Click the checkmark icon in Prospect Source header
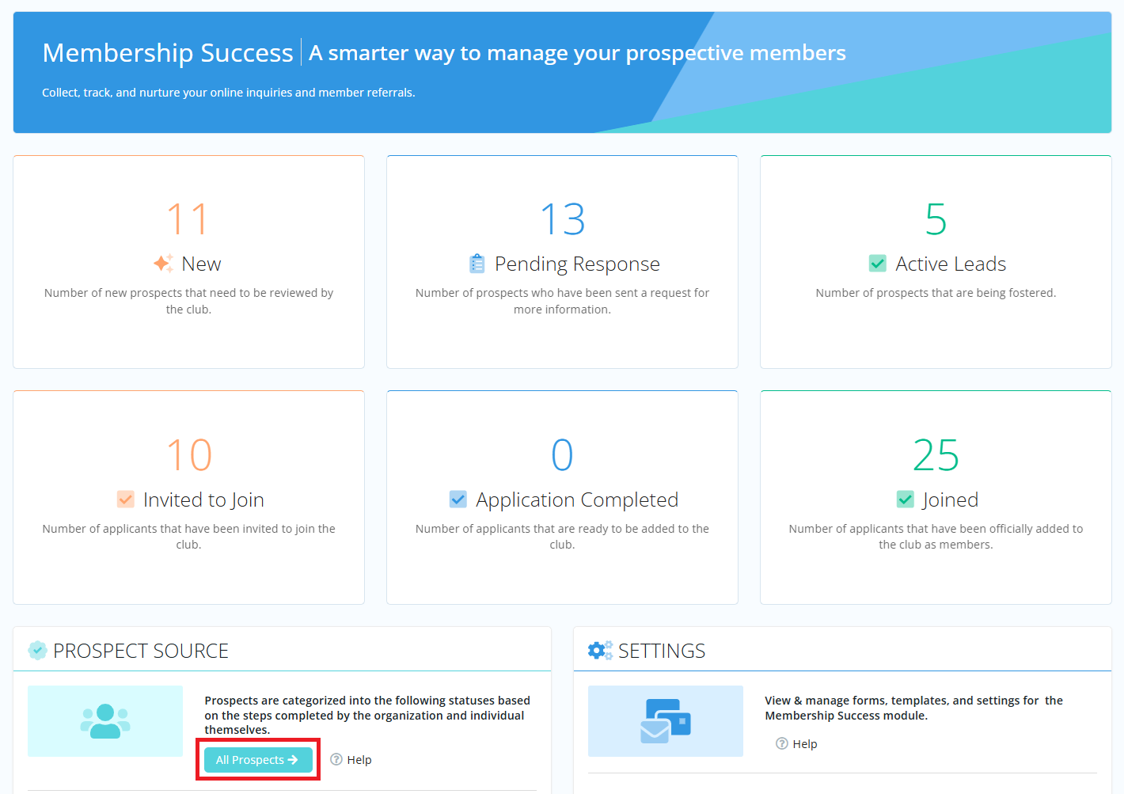Image resolution: width=1124 pixels, height=794 pixels. 38,650
